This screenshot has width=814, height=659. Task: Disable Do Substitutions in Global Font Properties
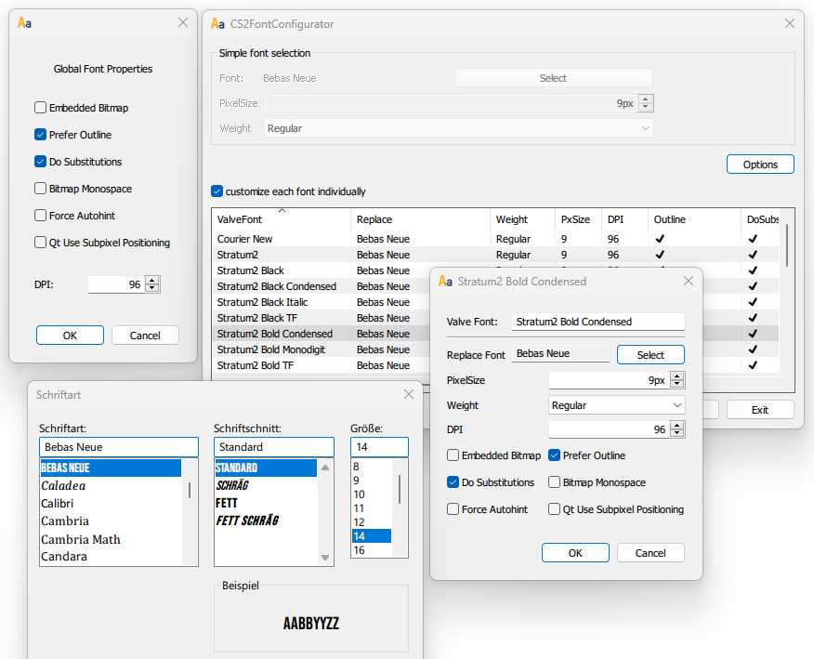click(40, 161)
